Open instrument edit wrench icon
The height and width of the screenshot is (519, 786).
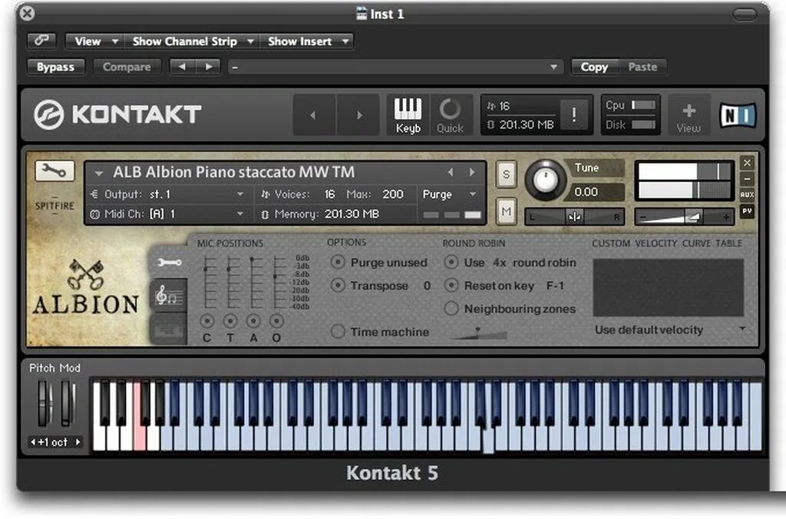[54, 171]
